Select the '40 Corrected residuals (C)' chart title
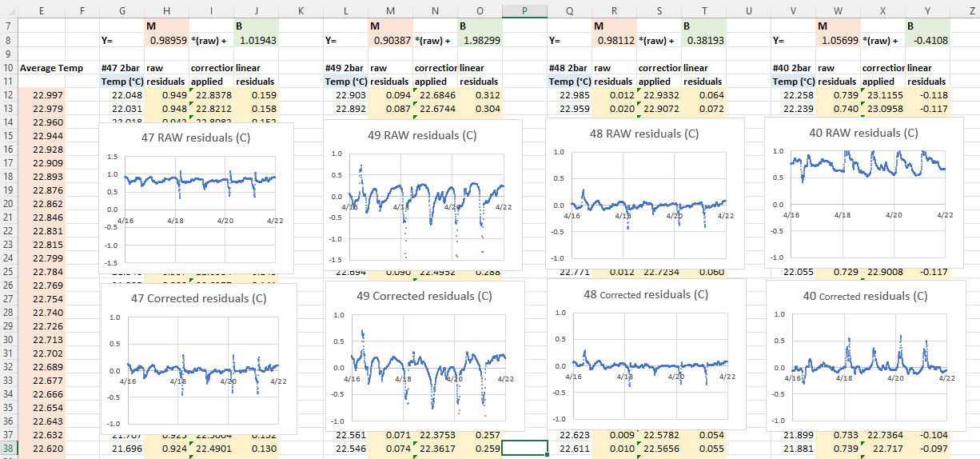Image resolution: width=980 pixels, height=459 pixels. click(865, 296)
